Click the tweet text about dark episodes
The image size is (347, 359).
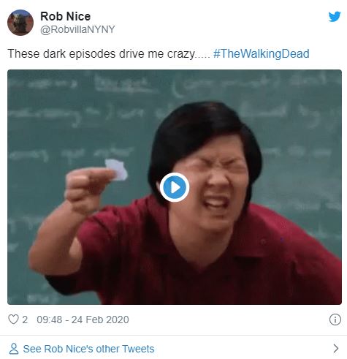109,53
